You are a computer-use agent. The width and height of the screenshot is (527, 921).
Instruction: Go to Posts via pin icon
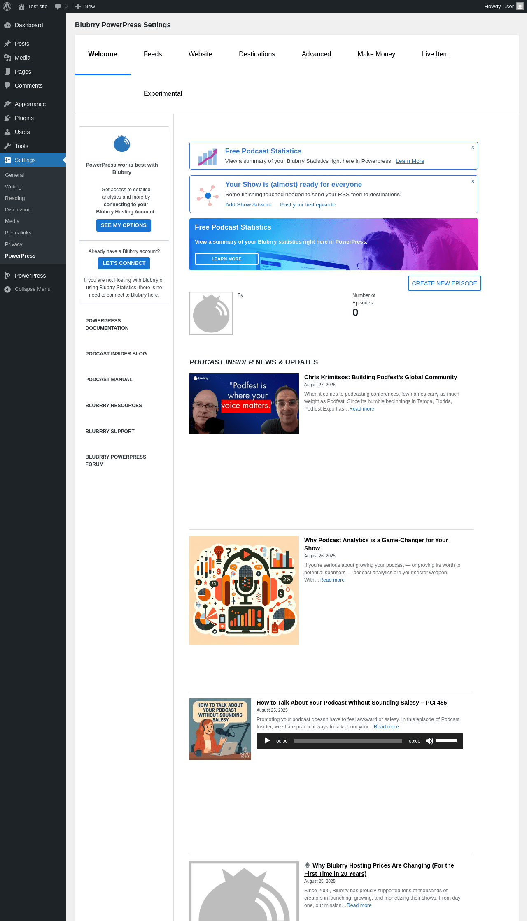click(7, 44)
